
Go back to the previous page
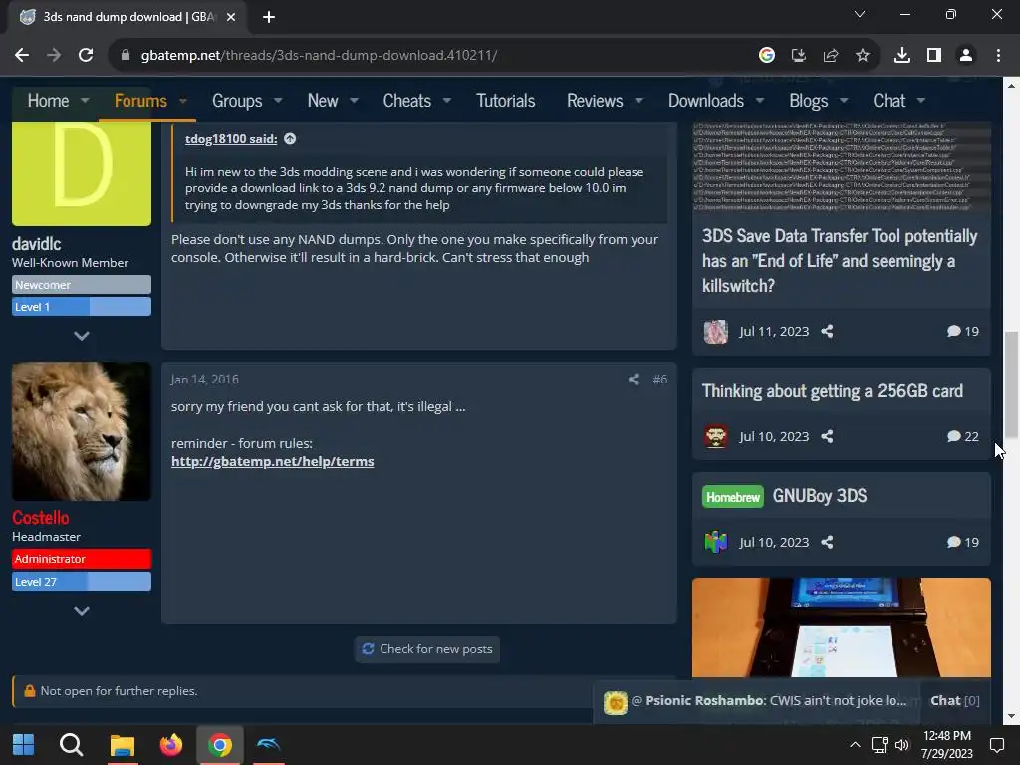22,56
